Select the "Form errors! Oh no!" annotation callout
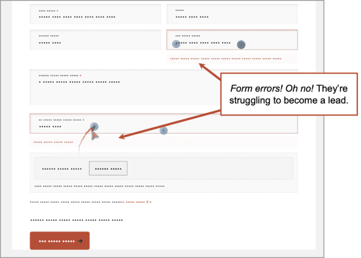 click(x=289, y=94)
